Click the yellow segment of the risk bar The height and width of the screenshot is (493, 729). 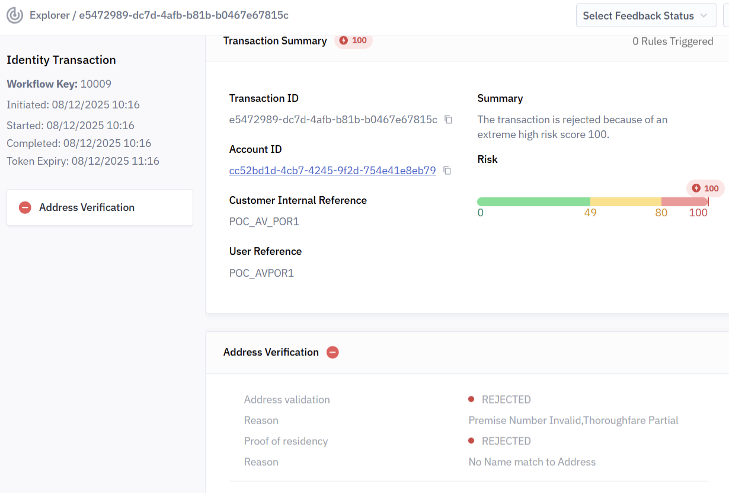tap(625, 201)
